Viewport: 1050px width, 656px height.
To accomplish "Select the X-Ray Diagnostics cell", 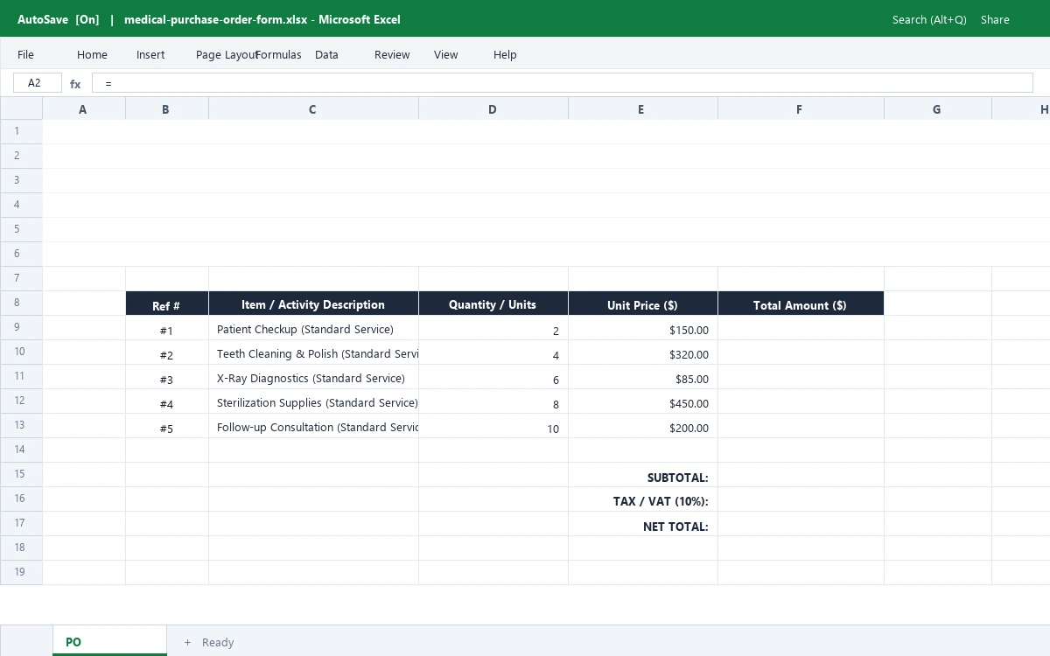I will (x=313, y=377).
